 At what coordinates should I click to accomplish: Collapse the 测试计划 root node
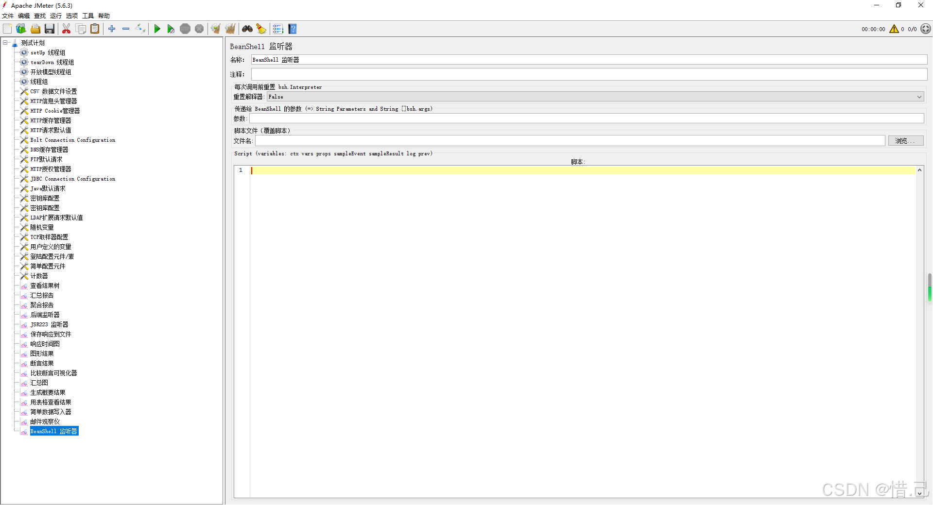click(x=5, y=43)
